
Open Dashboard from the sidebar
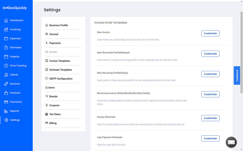[16, 20]
